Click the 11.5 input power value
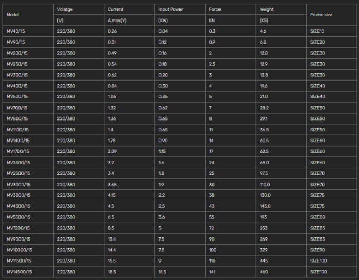The height and width of the screenshot is (280, 359). [163, 272]
